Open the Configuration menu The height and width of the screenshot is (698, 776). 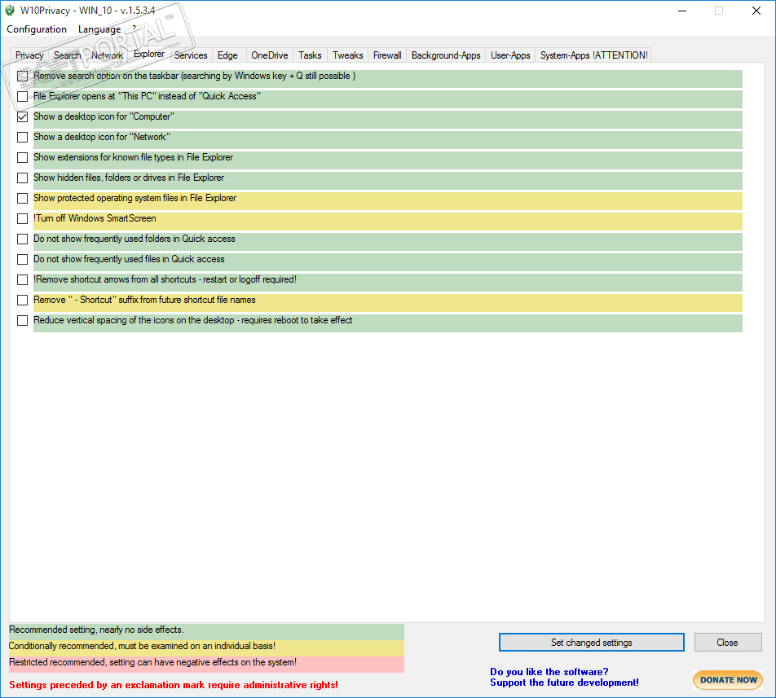tap(37, 29)
